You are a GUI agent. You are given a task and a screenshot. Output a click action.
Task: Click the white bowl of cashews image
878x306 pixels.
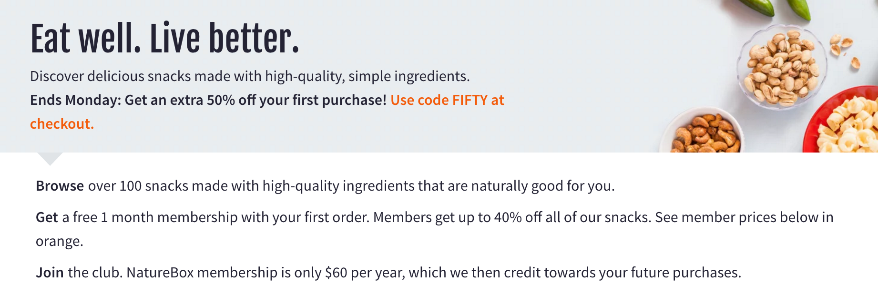(703, 131)
